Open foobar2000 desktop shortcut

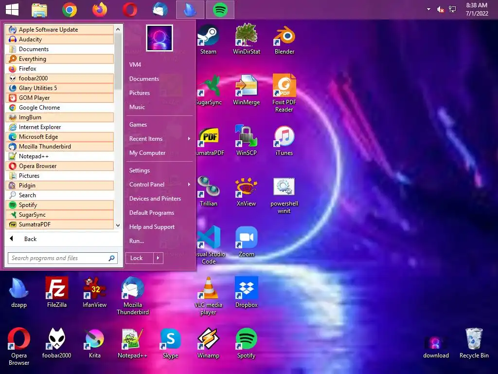coord(57,343)
